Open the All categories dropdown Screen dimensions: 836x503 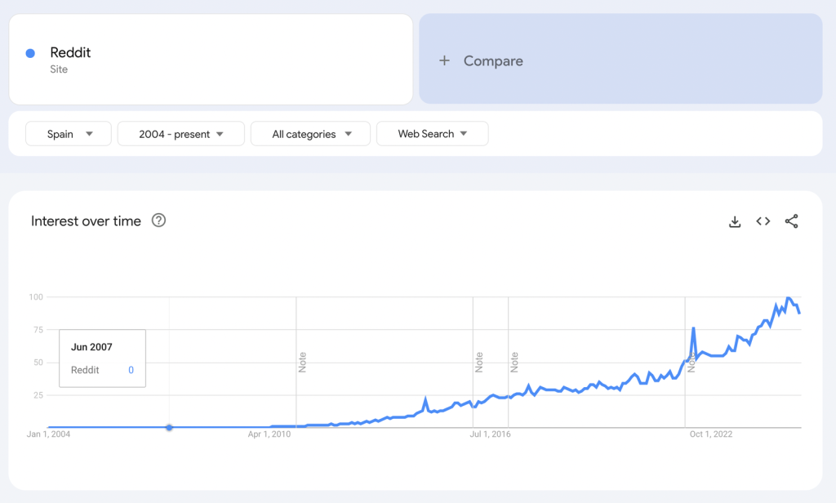click(310, 133)
